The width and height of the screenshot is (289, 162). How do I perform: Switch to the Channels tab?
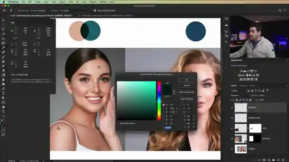243,85
